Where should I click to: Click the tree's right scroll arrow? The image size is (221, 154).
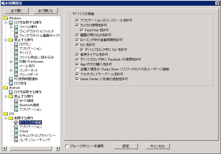(58, 149)
